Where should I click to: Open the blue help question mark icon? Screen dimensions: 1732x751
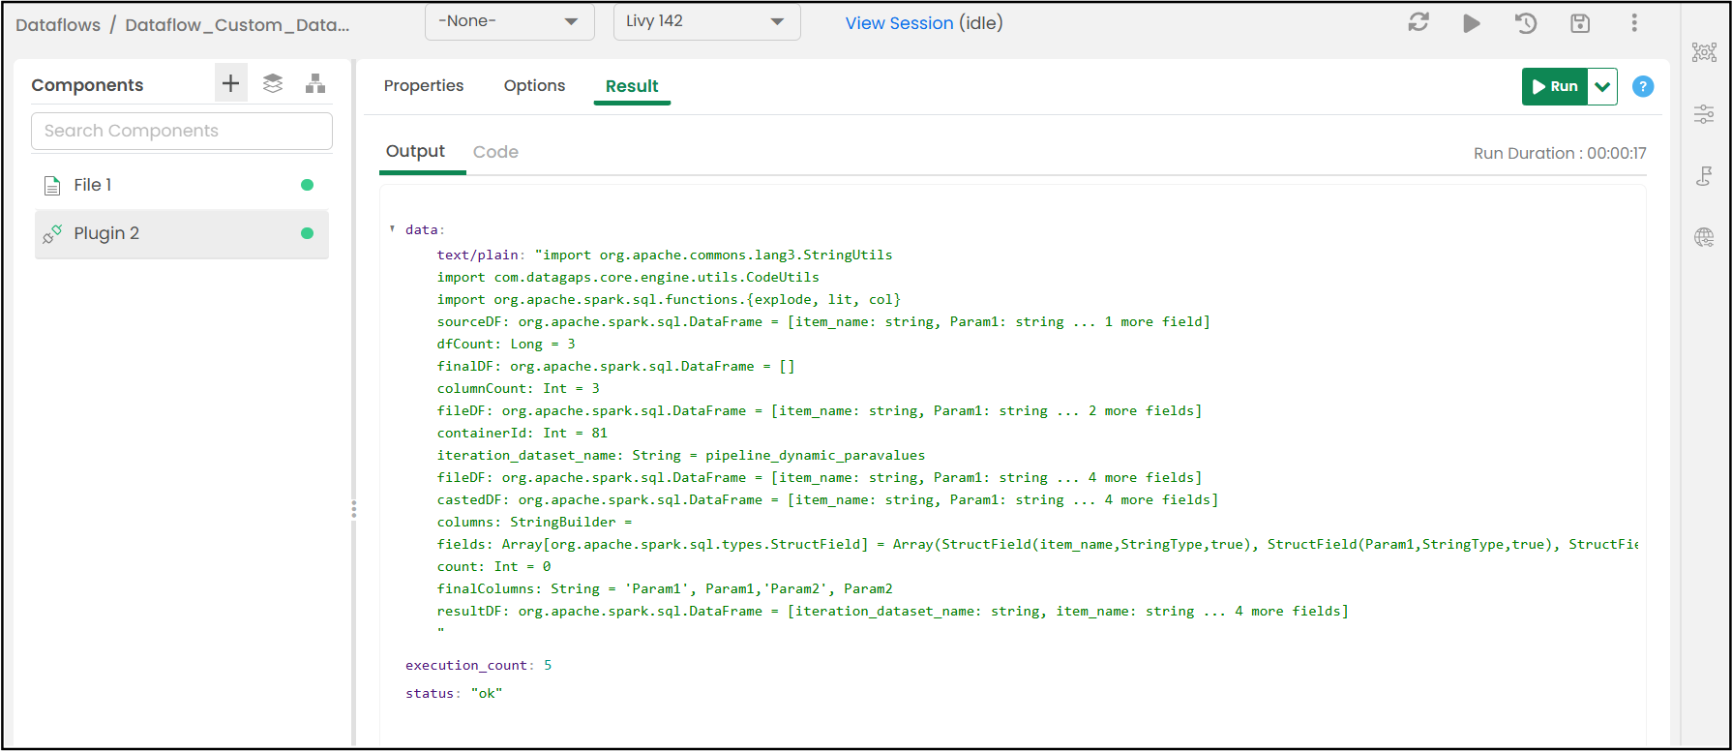(1643, 86)
